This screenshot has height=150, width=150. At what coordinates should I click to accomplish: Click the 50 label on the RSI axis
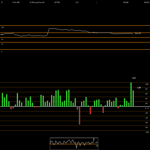point(2,39)
